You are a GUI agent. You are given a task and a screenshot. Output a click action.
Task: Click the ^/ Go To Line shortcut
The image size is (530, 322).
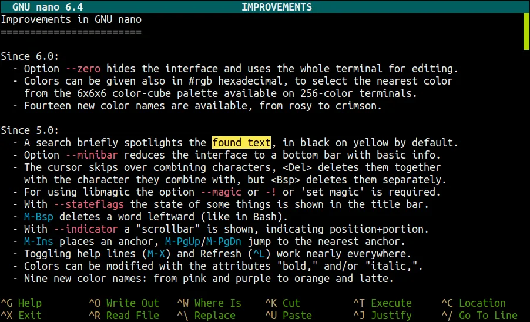coord(479,315)
